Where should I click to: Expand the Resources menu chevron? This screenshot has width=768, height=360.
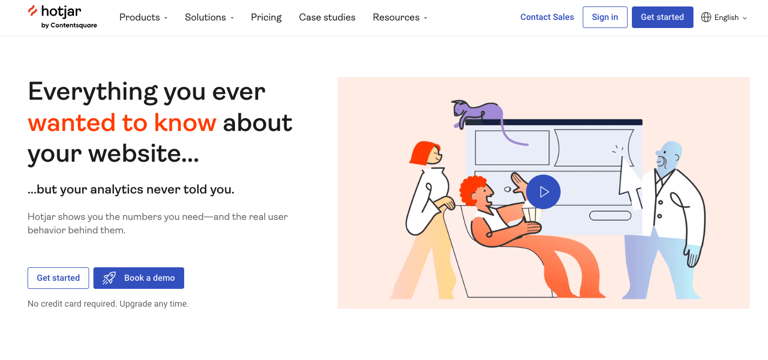point(426,18)
